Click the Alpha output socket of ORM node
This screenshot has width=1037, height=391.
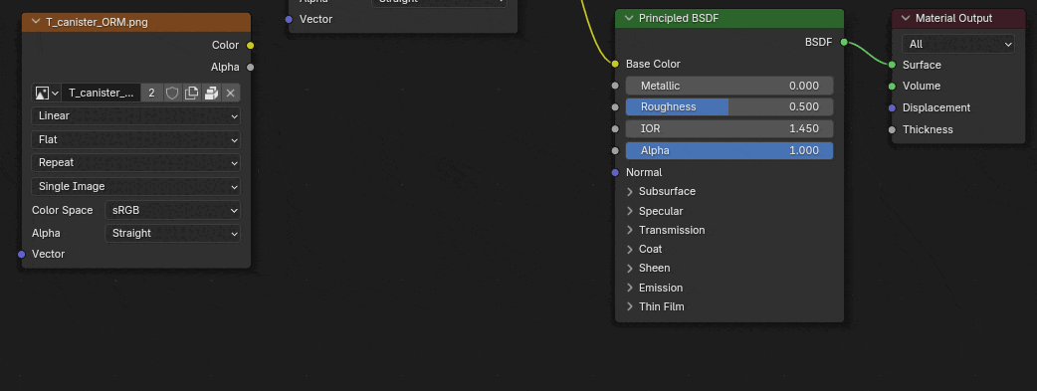250,67
